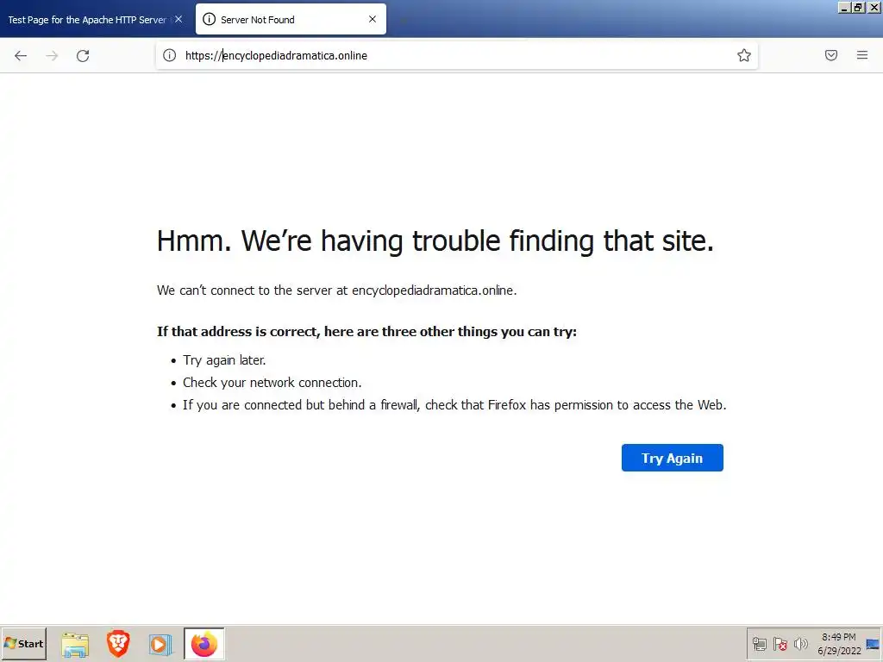The width and height of the screenshot is (883, 662).
Task: Click the volume speaker tray icon
Action: 800,644
